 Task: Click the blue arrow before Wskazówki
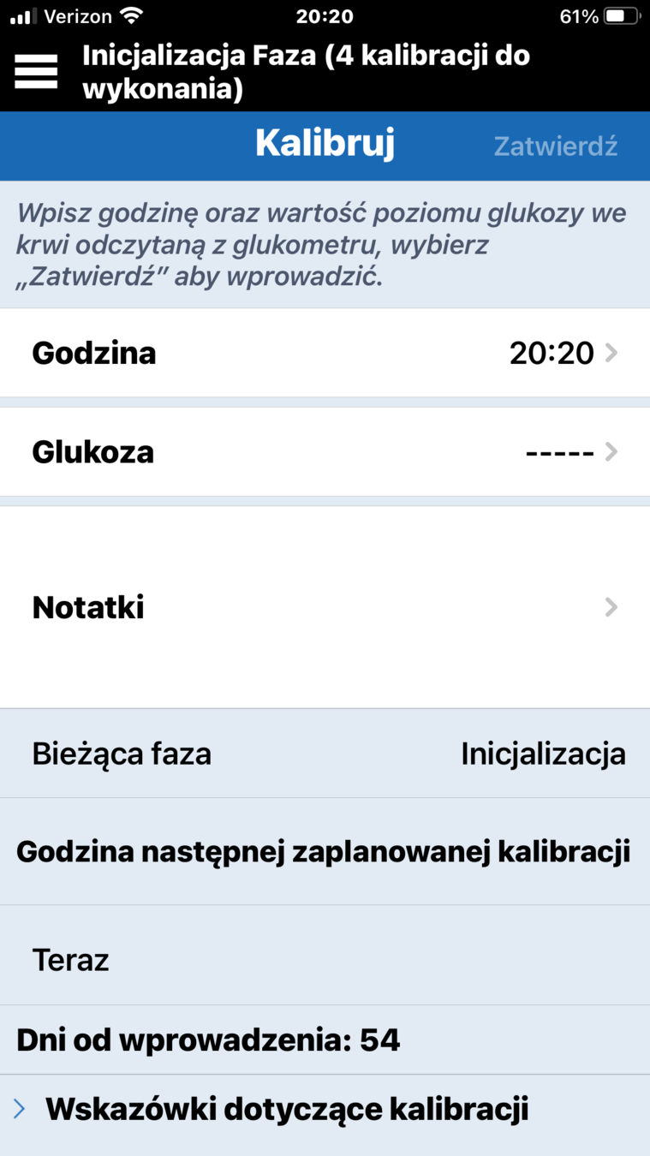coord(20,1109)
